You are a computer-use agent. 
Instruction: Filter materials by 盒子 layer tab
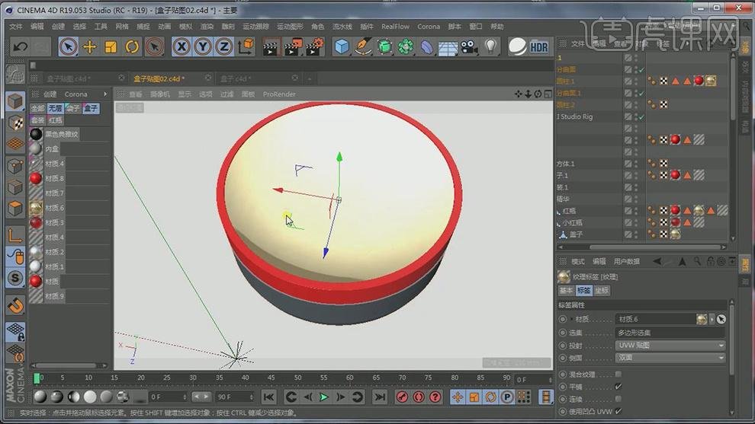coord(91,108)
